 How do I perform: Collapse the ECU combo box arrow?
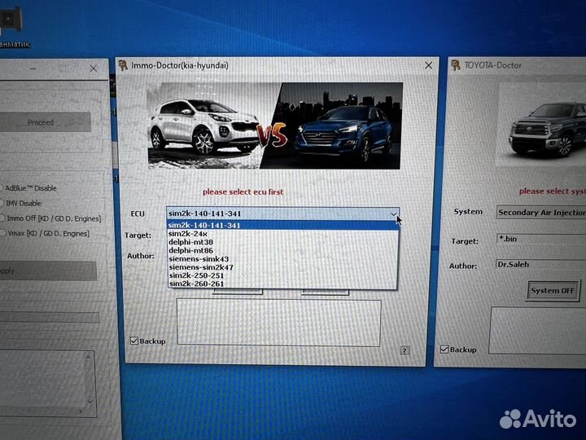(394, 214)
